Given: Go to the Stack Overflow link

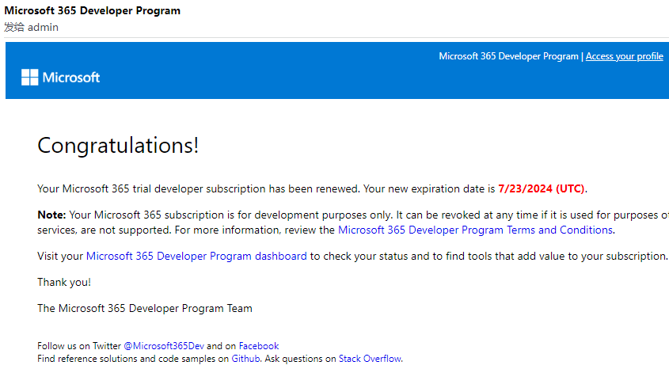Looking at the screenshot, I should pyautogui.click(x=370, y=359).
